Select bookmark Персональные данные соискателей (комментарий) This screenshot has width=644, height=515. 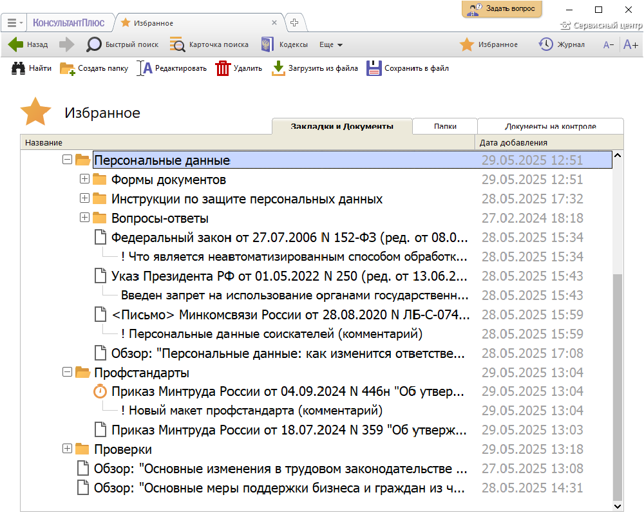(272, 334)
